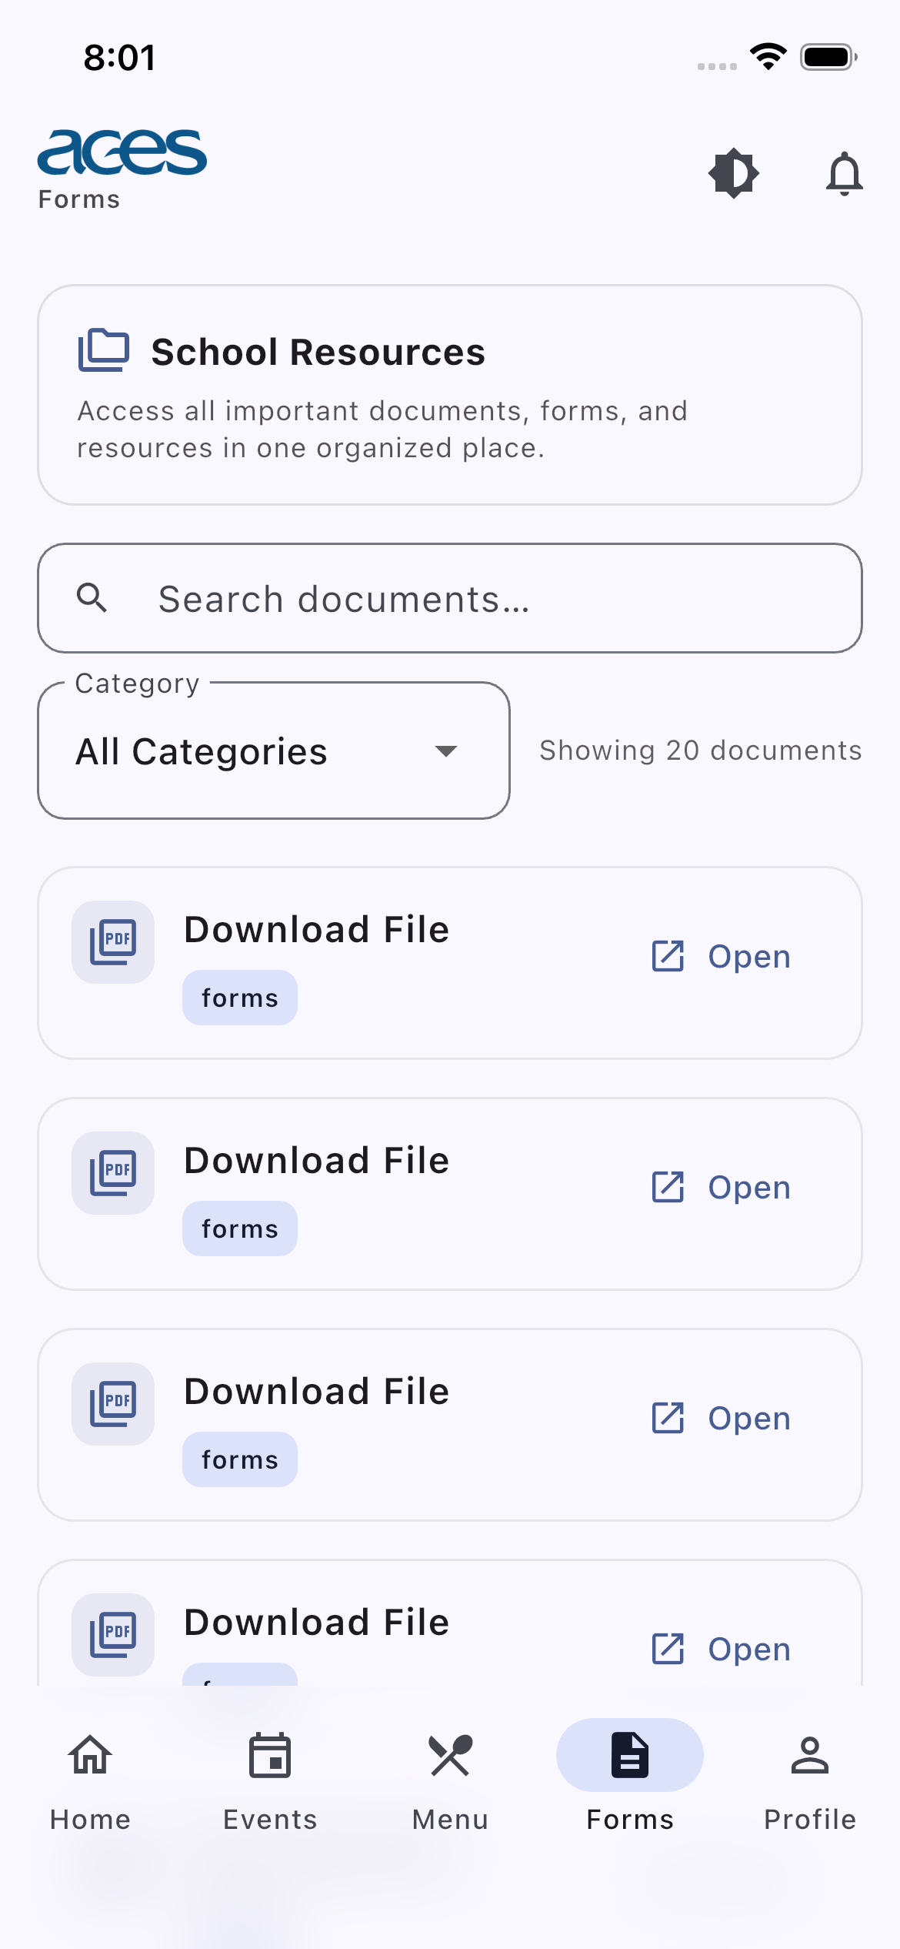
Task: Open the fourth Download File document
Action: coord(722,1649)
